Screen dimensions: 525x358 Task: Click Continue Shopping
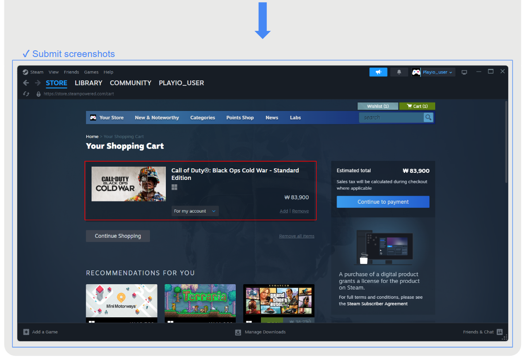118,236
